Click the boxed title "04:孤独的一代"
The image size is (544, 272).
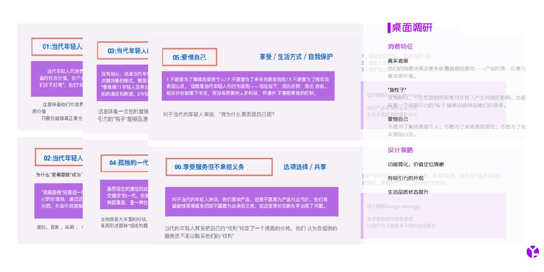point(125,162)
